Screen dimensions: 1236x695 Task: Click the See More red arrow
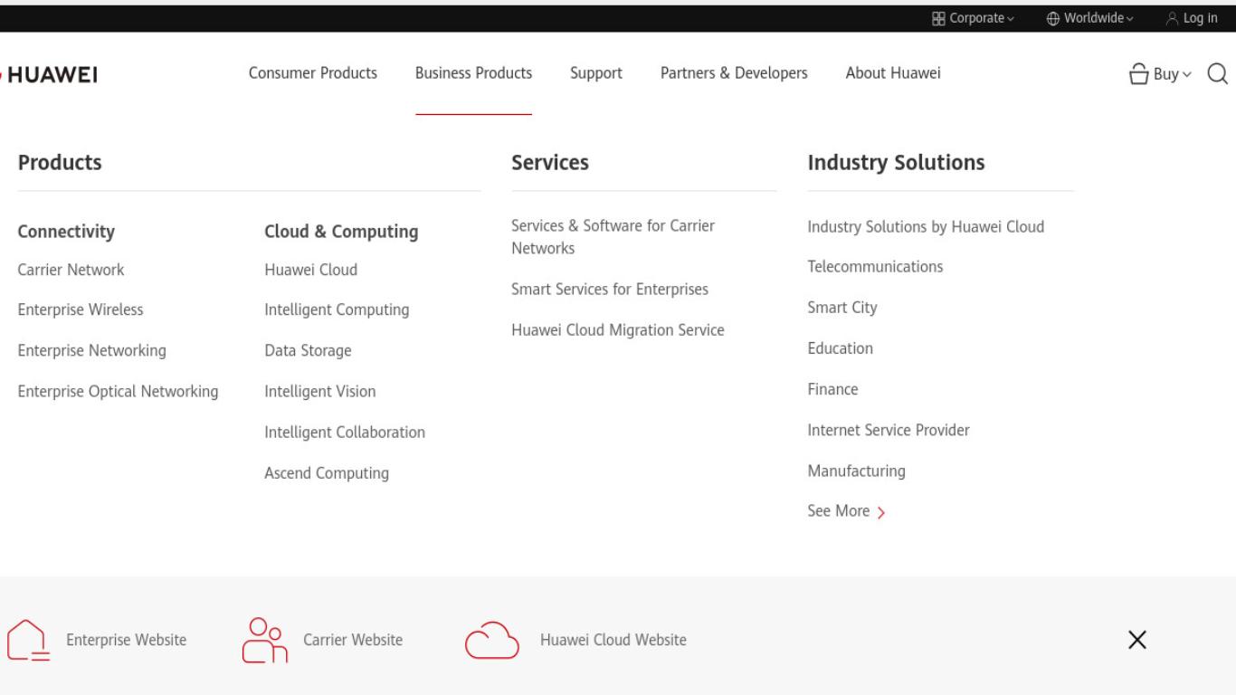(x=881, y=512)
